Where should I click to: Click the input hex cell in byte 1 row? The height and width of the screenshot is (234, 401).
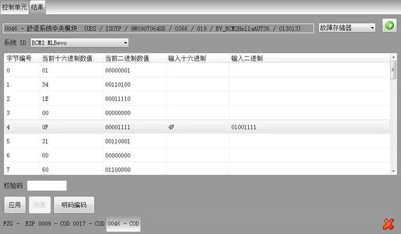click(197, 84)
